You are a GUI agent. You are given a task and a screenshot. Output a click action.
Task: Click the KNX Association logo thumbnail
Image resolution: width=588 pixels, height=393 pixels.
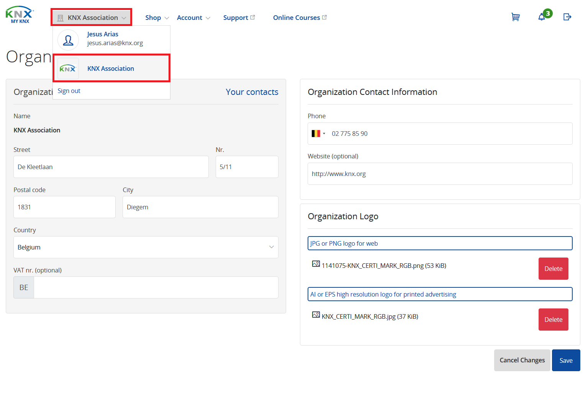(x=68, y=68)
